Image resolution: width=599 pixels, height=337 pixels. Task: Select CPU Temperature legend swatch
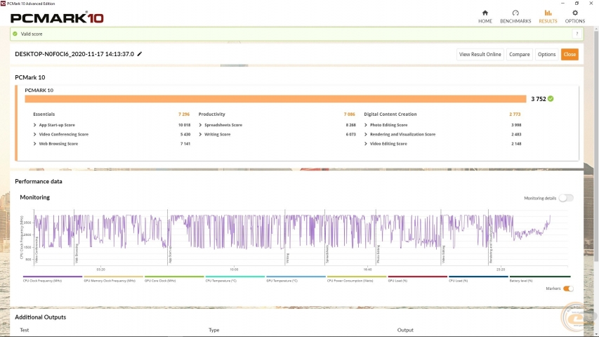[x=235, y=276]
